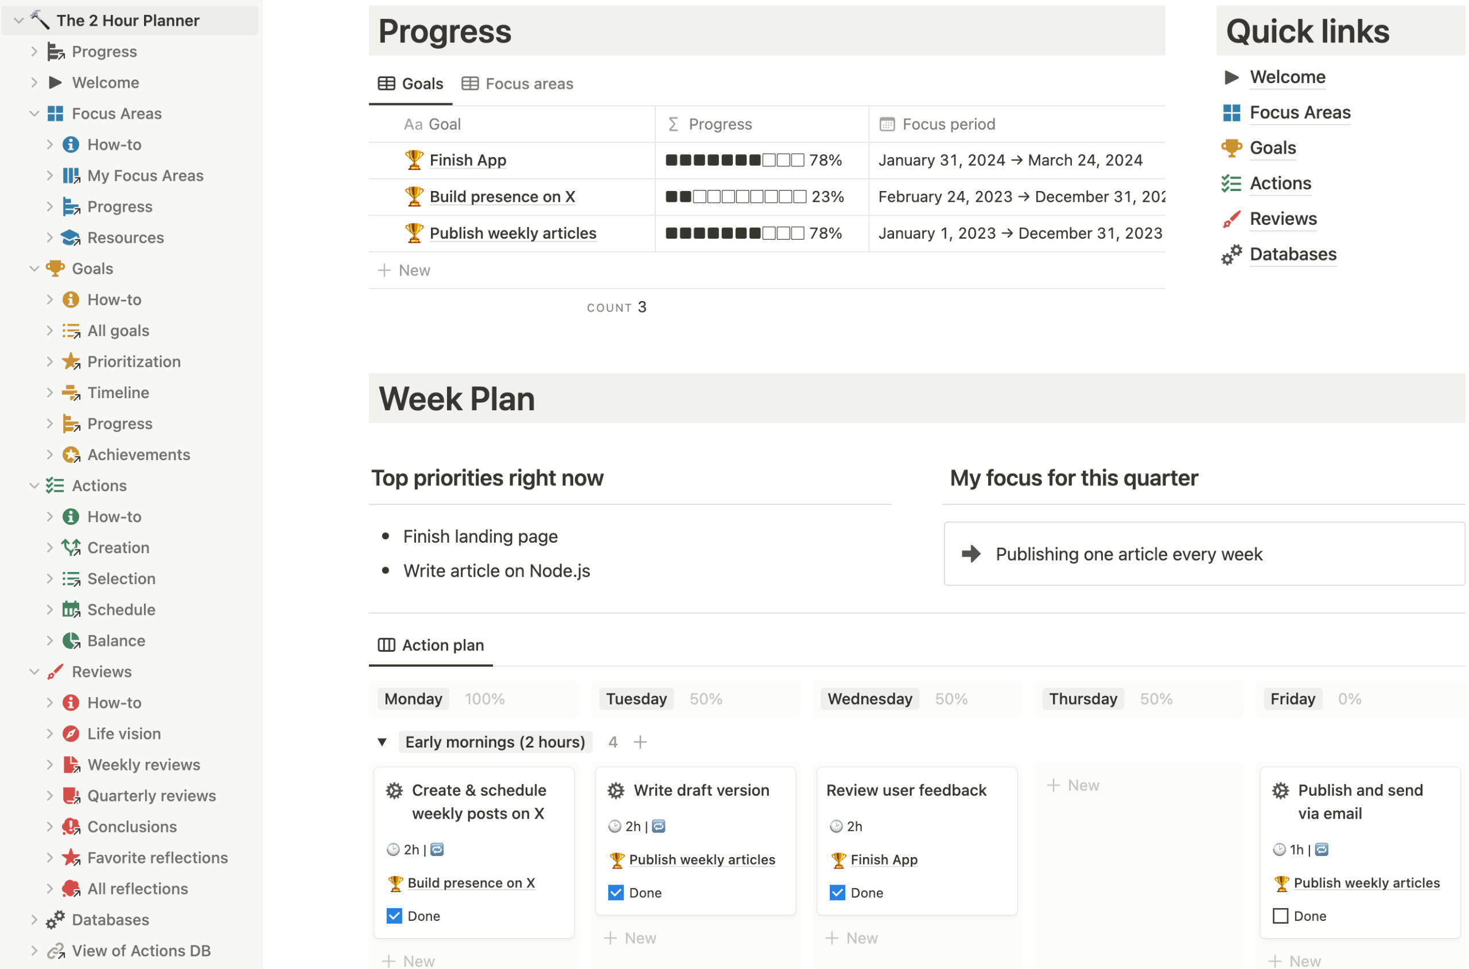Collapse the Focus Areas section in sidebar
This screenshot has height=969, width=1469.
[34, 114]
